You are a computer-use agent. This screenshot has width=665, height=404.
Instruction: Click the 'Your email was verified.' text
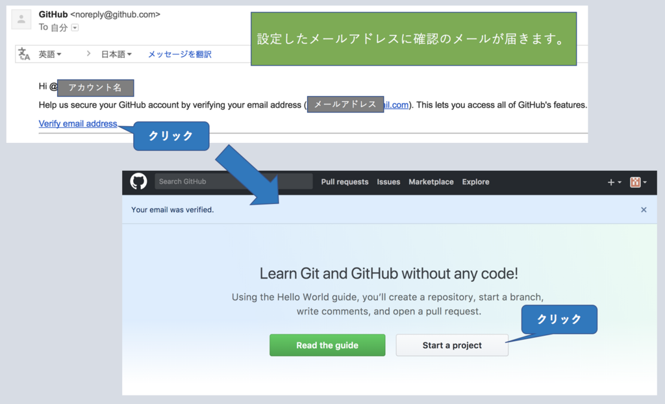coord(173,210)
